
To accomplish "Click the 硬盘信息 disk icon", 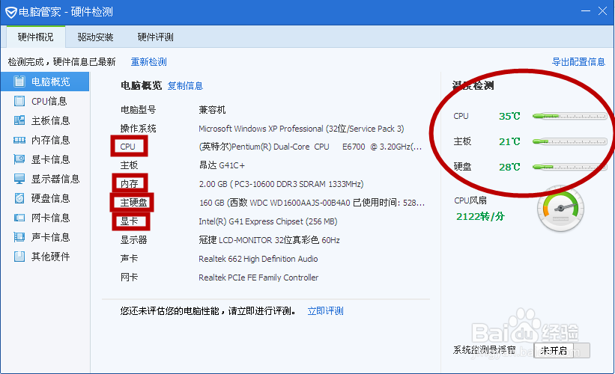I will (19, 198).
